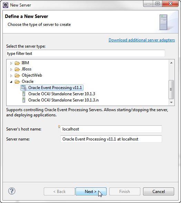Click the ObjectWeb folder icon

tap(17, 75)
